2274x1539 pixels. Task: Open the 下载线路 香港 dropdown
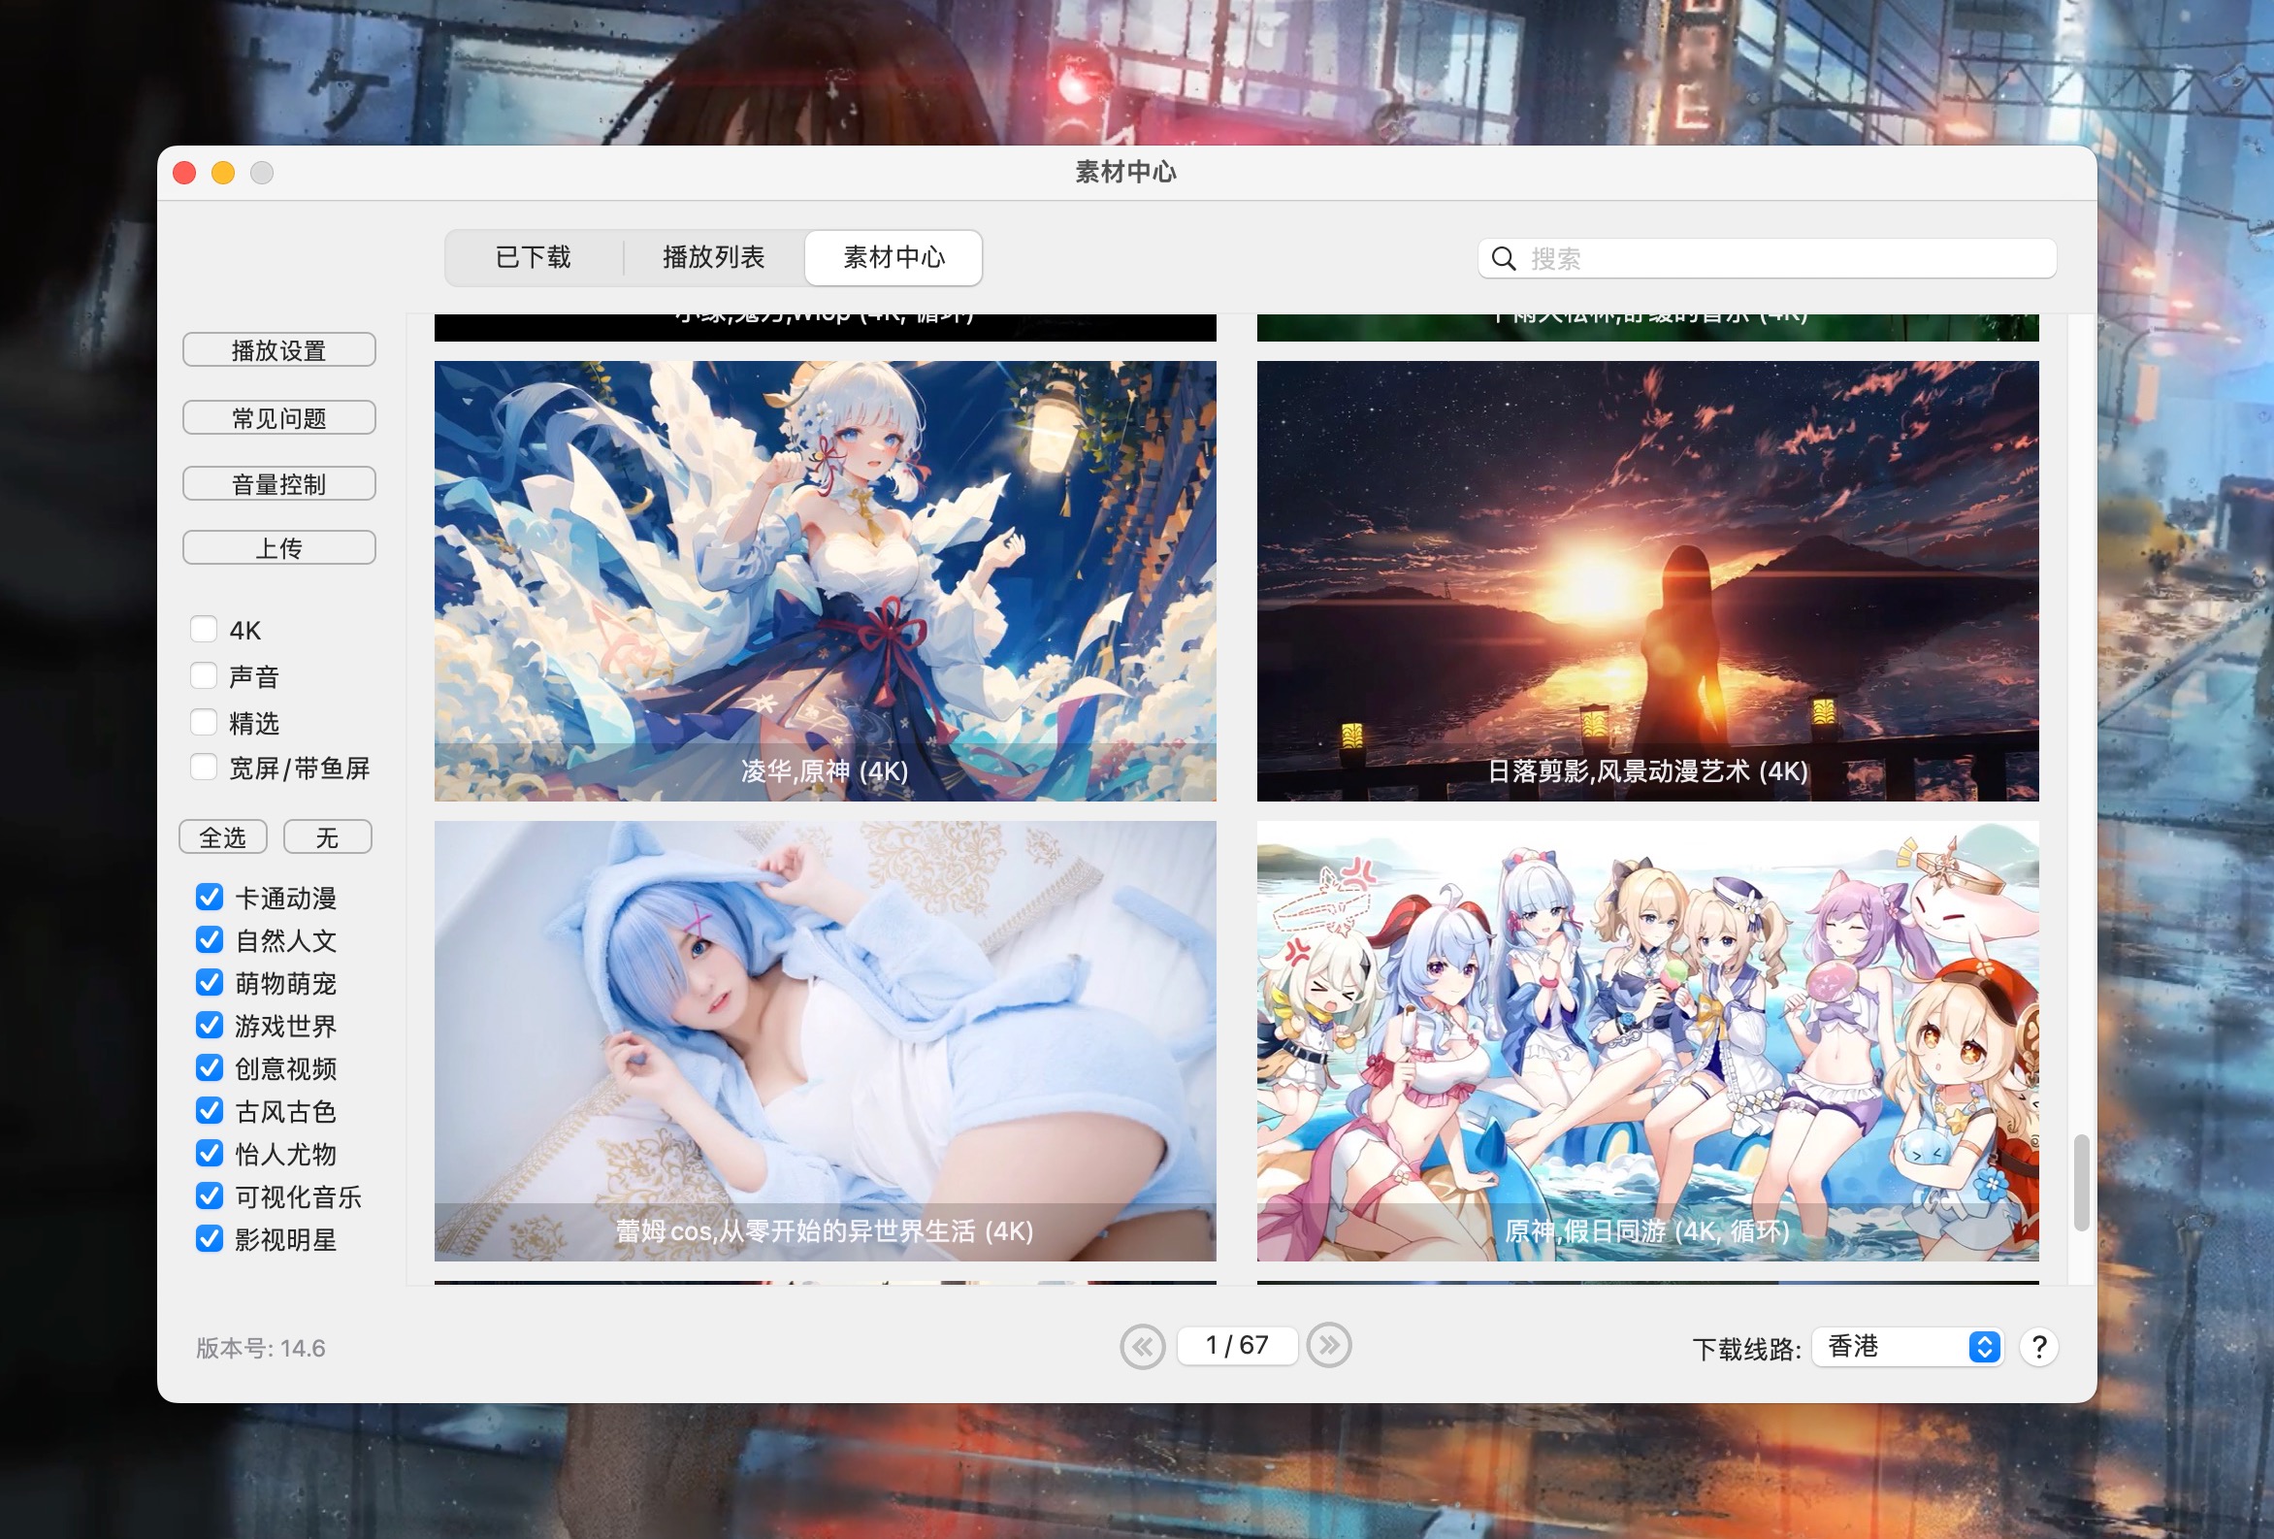coord(1907,1347)
